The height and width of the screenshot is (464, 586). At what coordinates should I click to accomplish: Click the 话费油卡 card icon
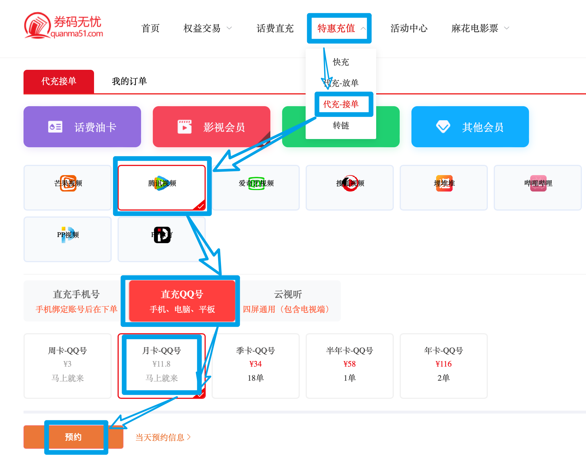(x=55, y=127)
